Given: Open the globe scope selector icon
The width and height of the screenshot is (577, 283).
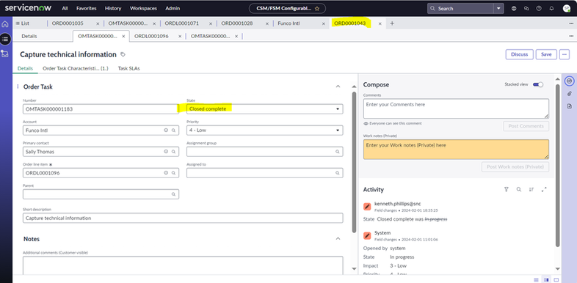Looking at the screenshot, I should [514, 8].
